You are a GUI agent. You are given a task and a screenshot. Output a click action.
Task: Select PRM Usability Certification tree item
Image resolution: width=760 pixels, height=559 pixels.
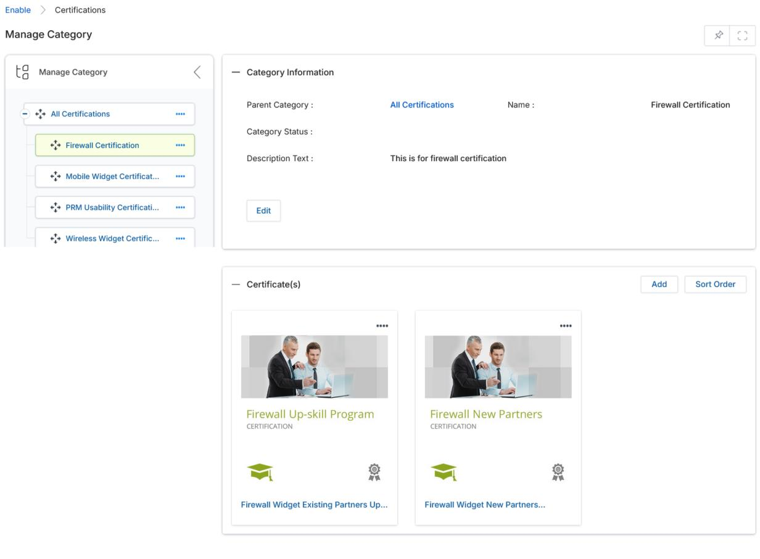pyautogui.click(x=112, y=207)
